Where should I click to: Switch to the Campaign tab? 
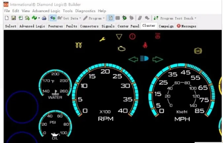point(166,26)
